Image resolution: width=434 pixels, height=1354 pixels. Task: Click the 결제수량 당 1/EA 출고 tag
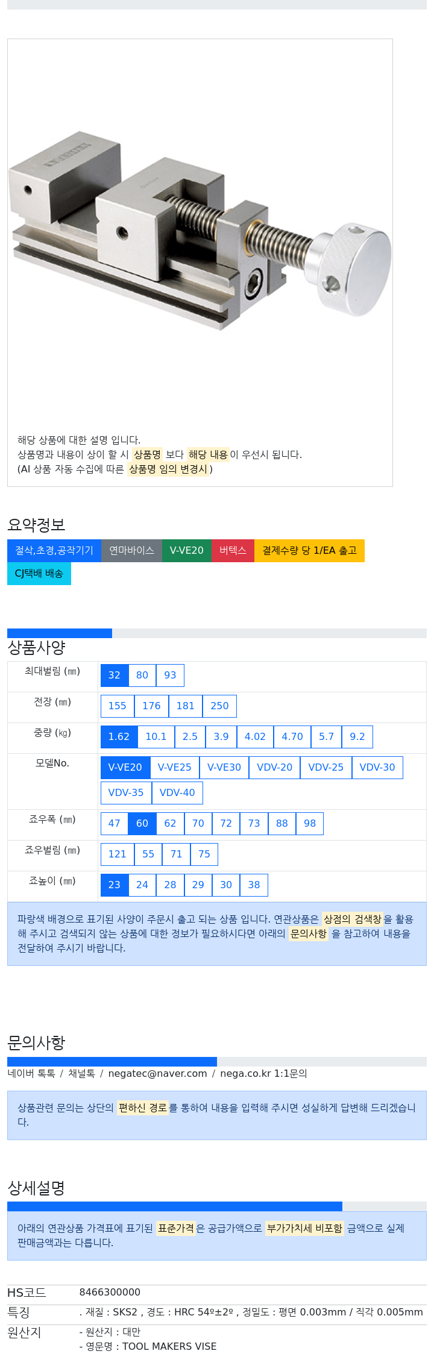pyautogui.click(x=309, y=551)
